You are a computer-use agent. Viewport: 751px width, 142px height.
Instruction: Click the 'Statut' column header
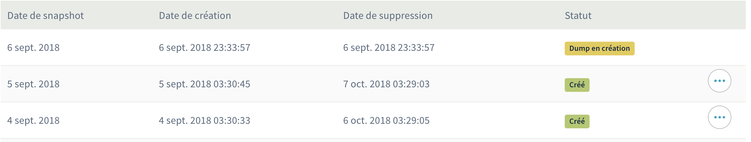tap(578, 16)
